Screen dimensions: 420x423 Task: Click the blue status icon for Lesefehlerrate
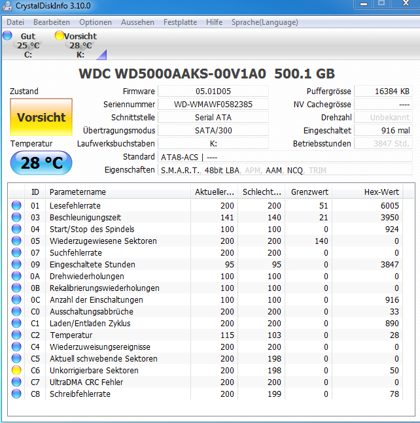[x=16, y=205]
